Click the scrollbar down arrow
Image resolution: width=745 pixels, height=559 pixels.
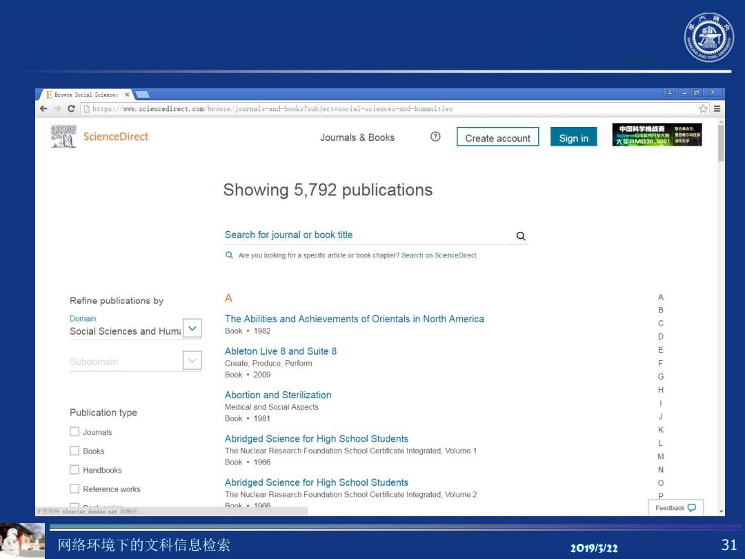[722, 511]
